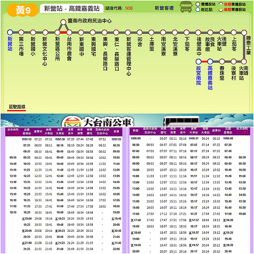Click the 五17:57 time cell

(x=194, y=220)
